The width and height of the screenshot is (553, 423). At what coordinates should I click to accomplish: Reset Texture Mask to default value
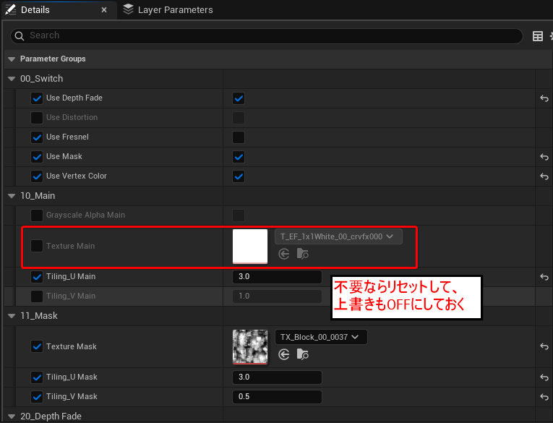(543, 346)
